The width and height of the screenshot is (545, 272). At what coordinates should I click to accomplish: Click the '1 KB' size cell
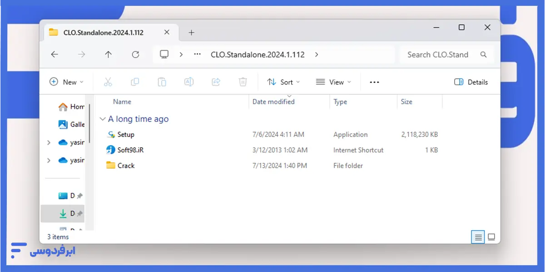[431, 150]
